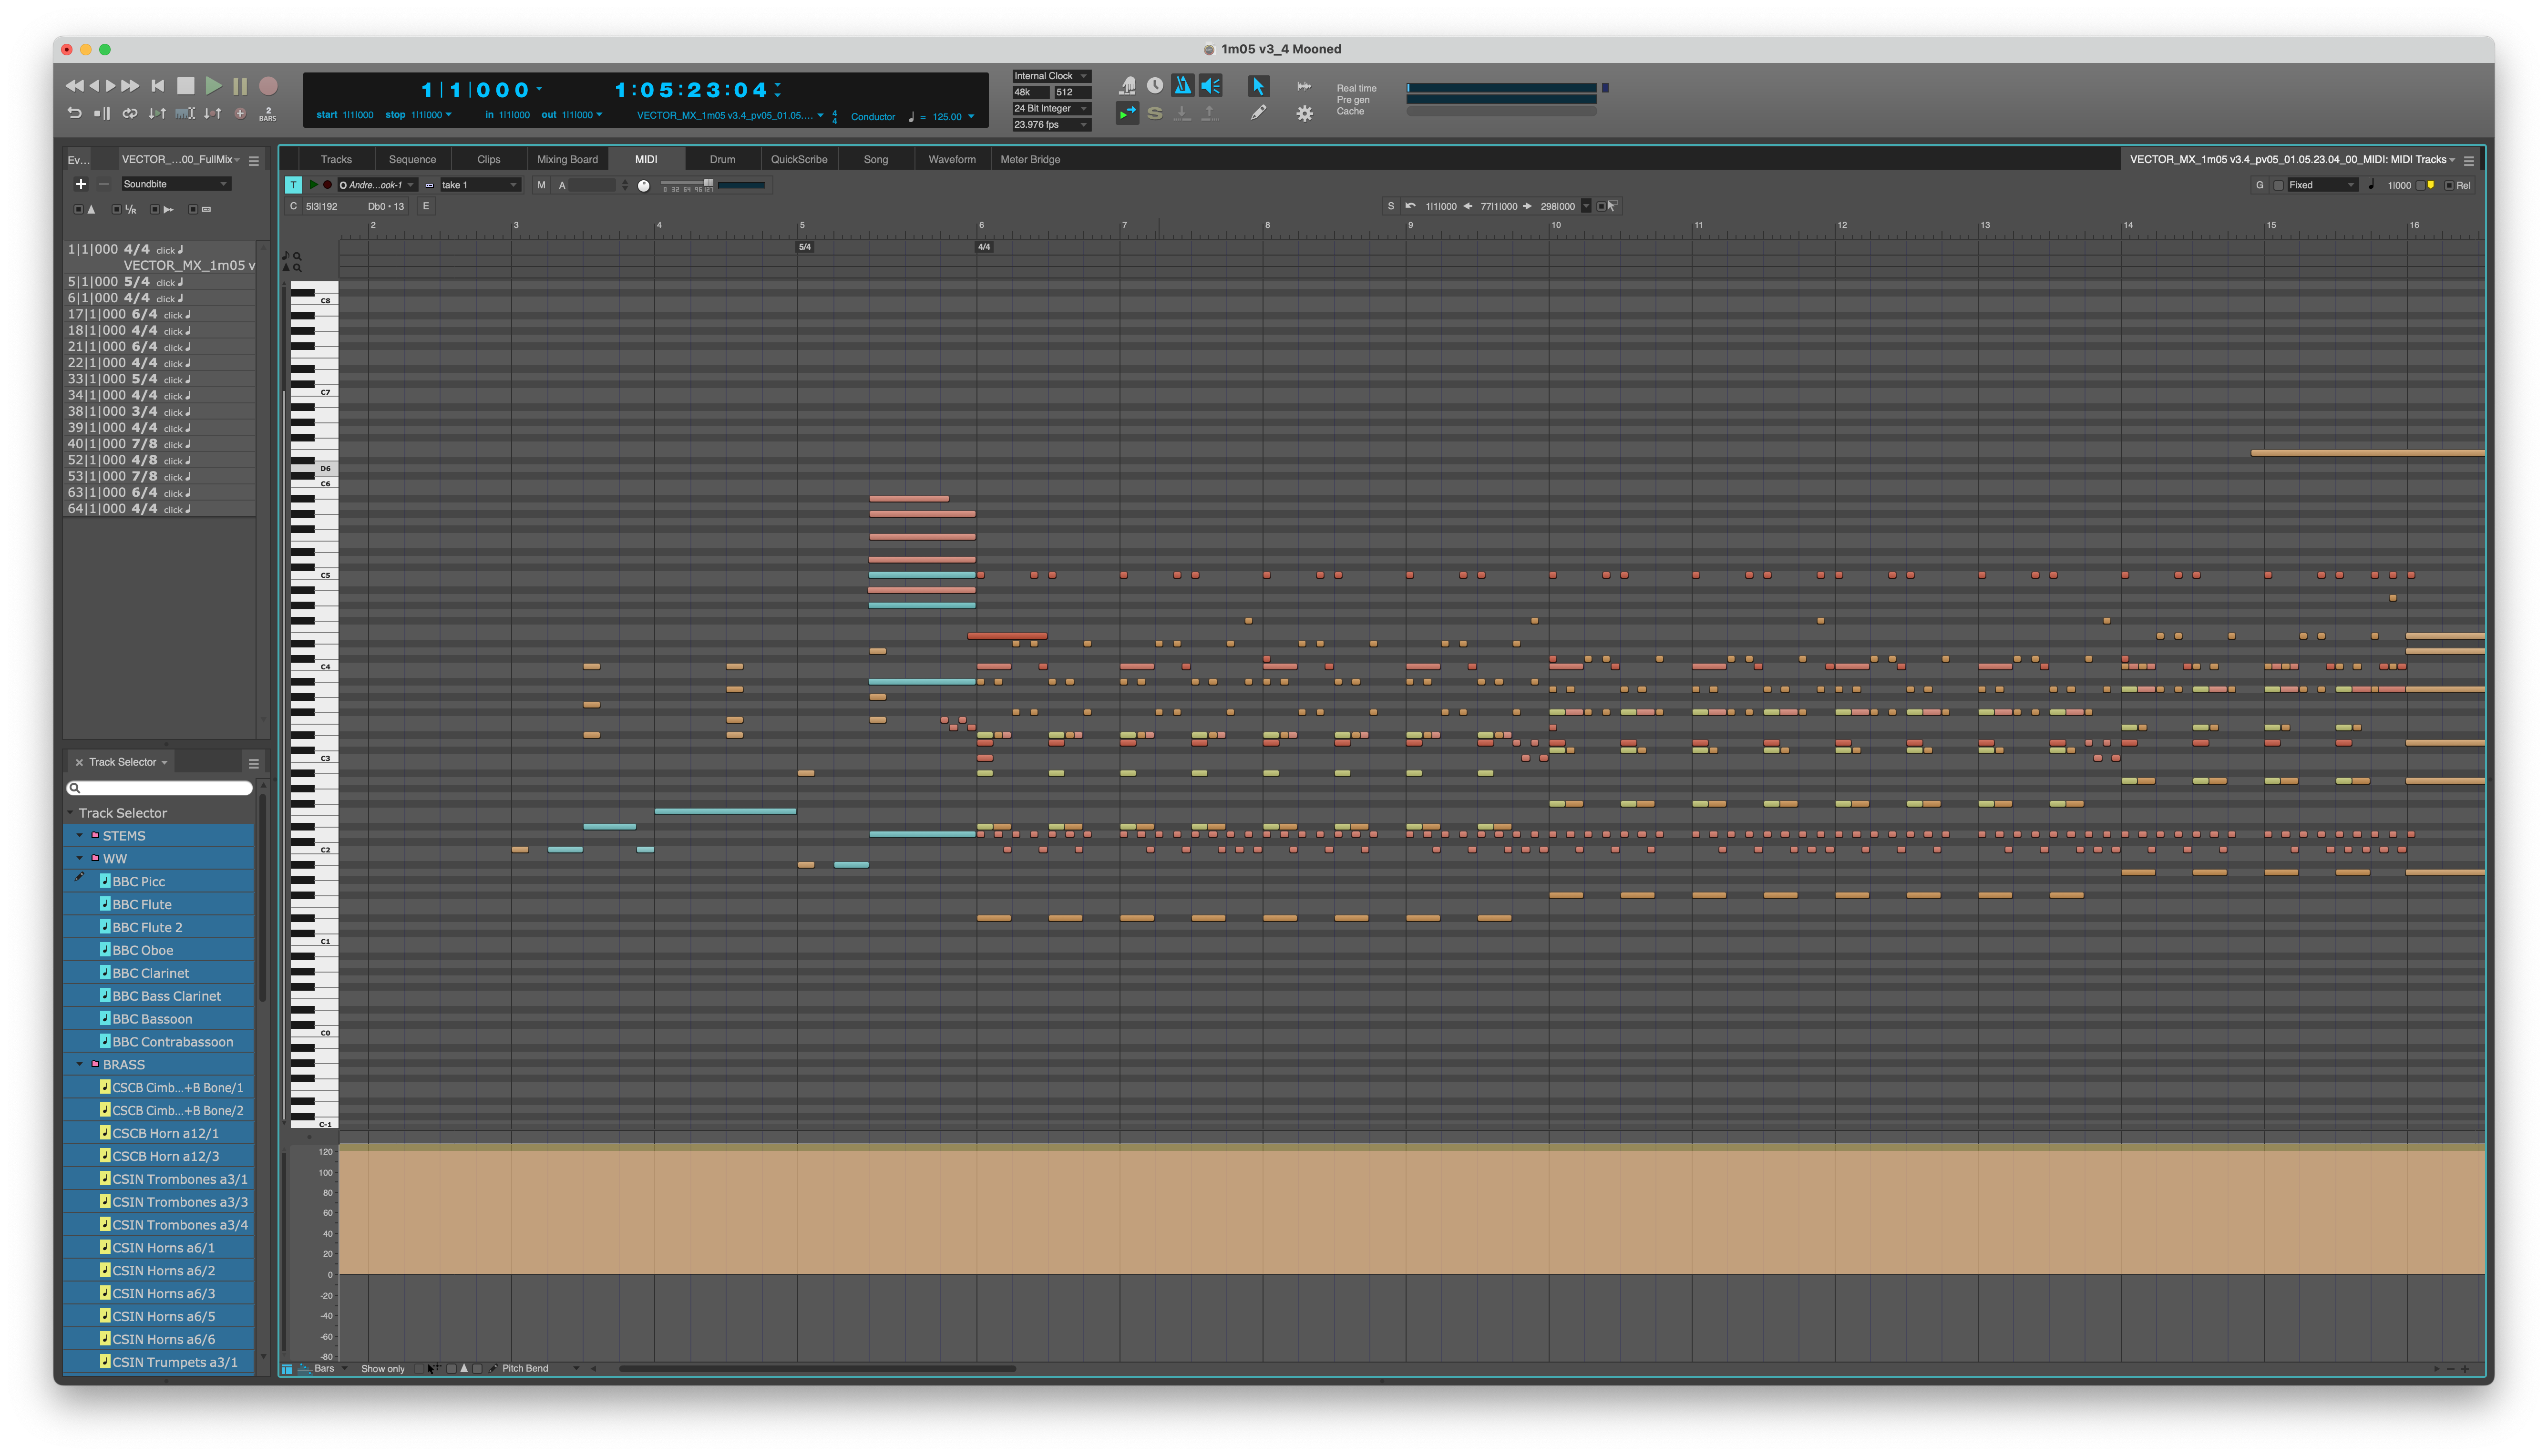The image size is (2548, 1456).
Task: Click the Memory Cycle loop icon
Action: point(130,114)
